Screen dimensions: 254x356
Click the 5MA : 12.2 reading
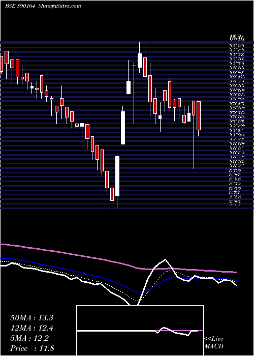[29, 338]
